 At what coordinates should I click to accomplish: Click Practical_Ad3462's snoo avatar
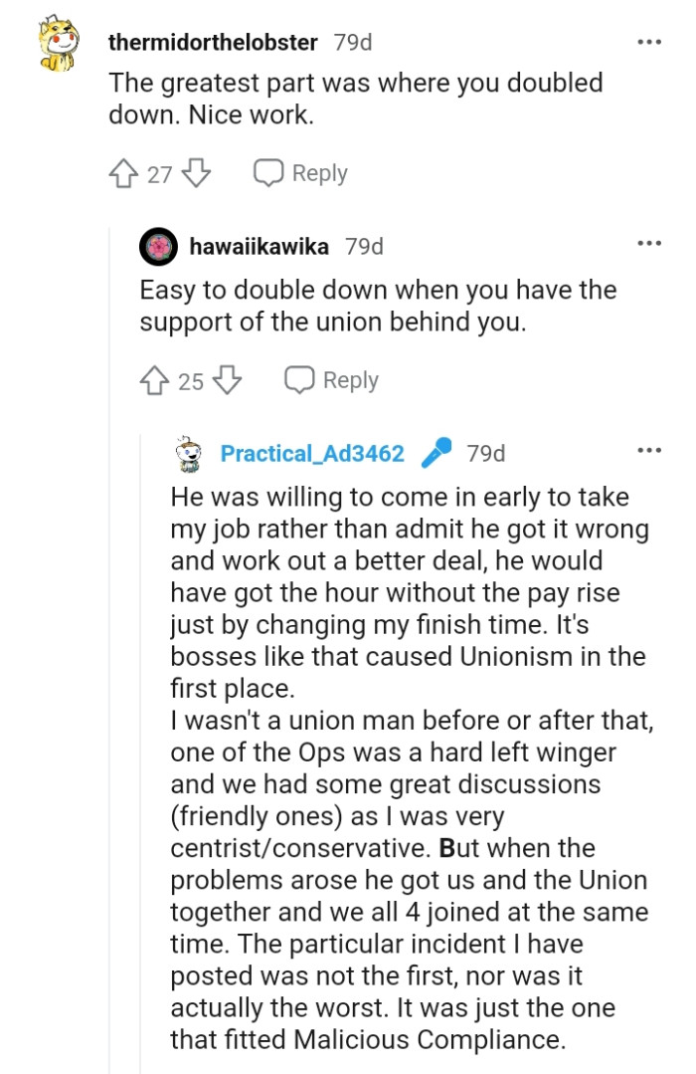186,453
